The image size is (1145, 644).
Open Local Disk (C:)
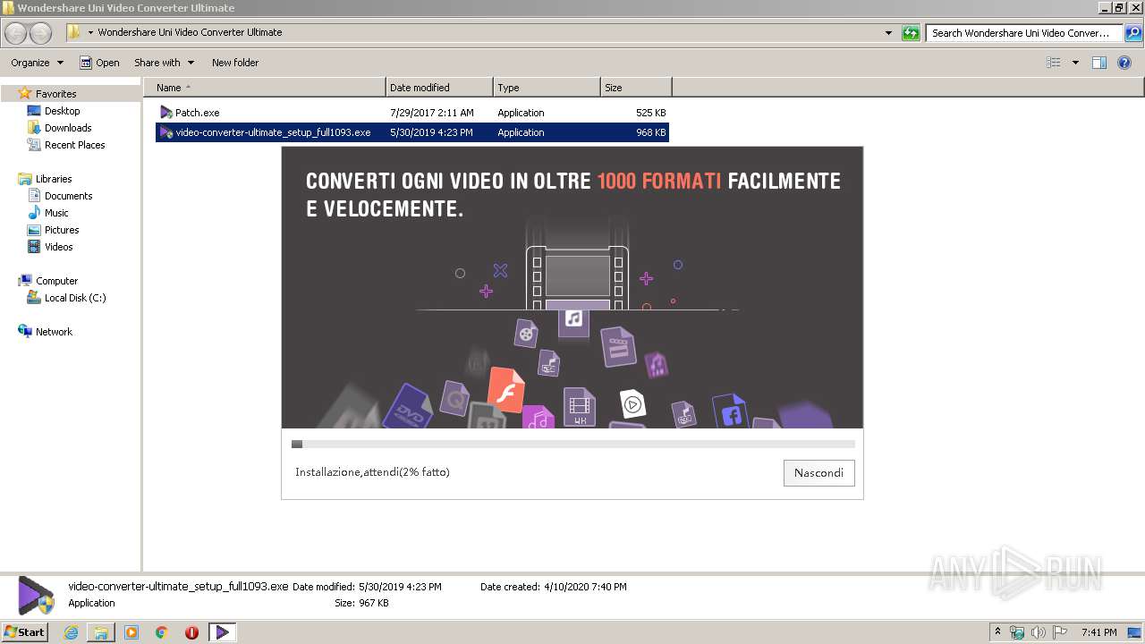point(75,298)
